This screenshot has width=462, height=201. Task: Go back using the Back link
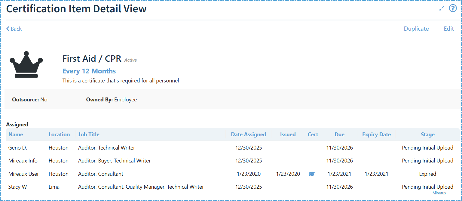click(14, 29)
